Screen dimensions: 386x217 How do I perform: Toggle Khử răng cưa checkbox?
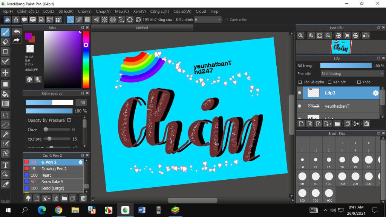click(x=147, y=20)
